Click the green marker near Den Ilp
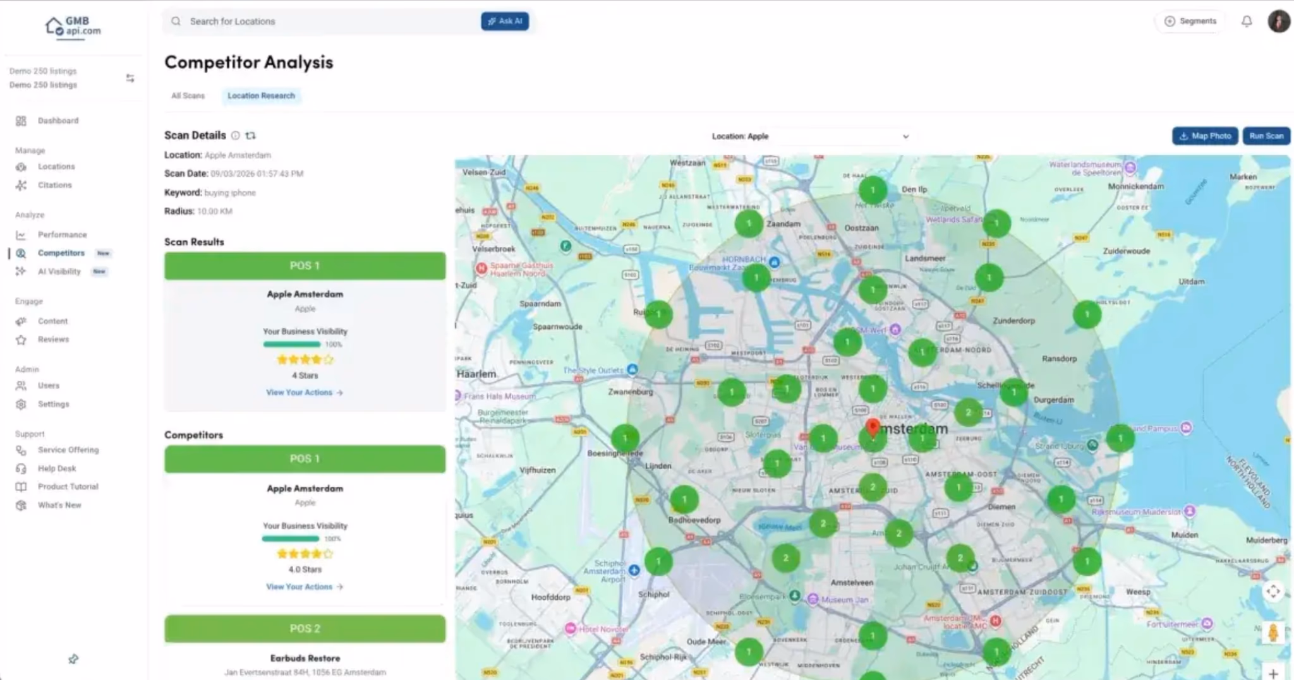This screenshot has height=680, width=1294. [873, 190]
